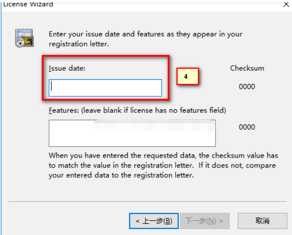Screen dimensions: 292x235
Task: Click the Features checksum 0000 value
Action: coord(247,127)
